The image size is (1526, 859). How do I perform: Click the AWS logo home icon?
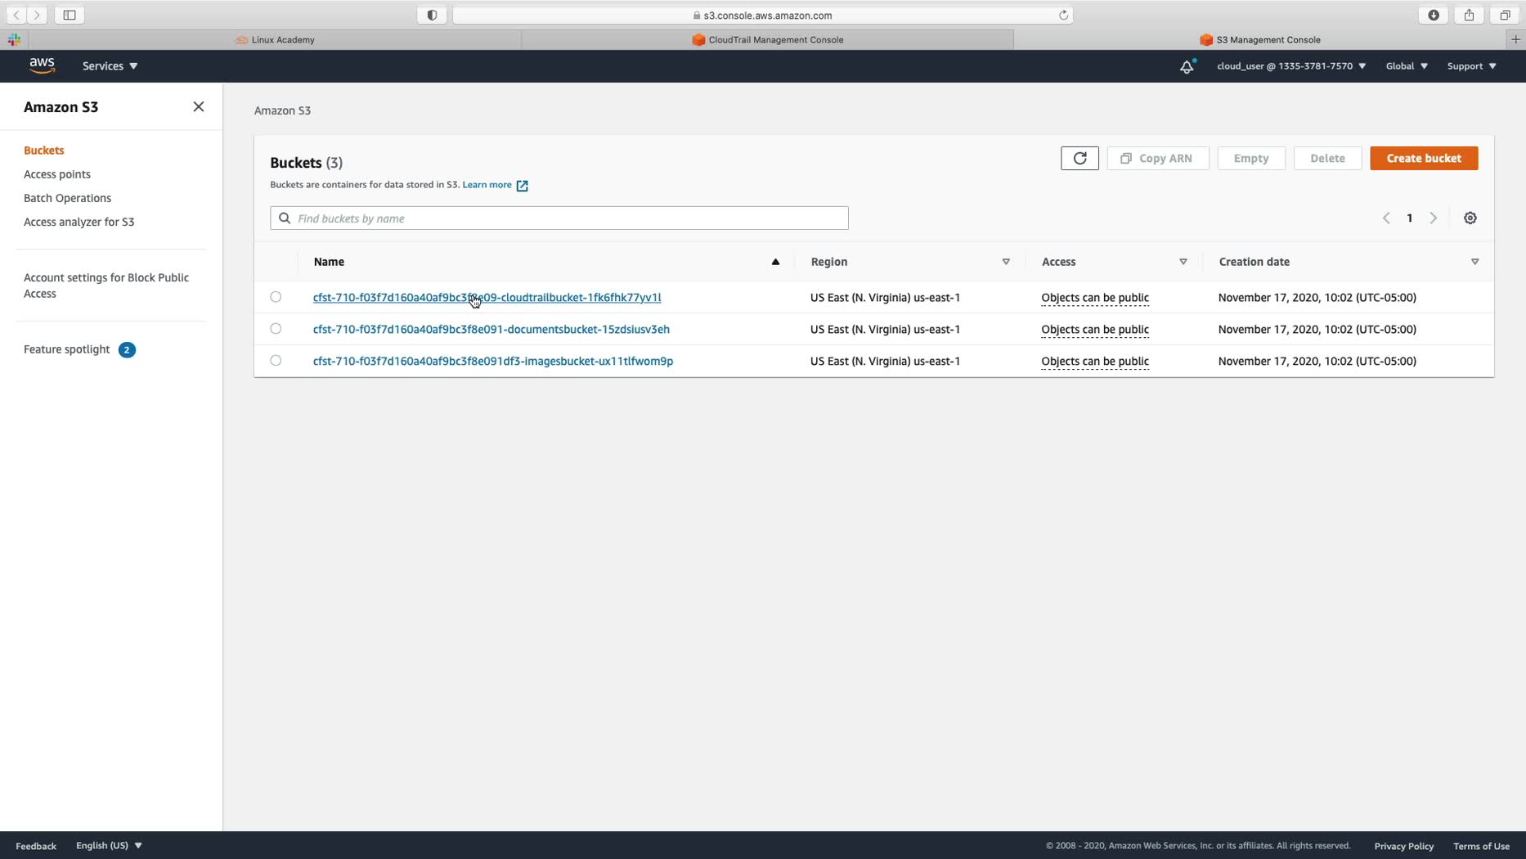pyautogui.click(x=42, y=65)
